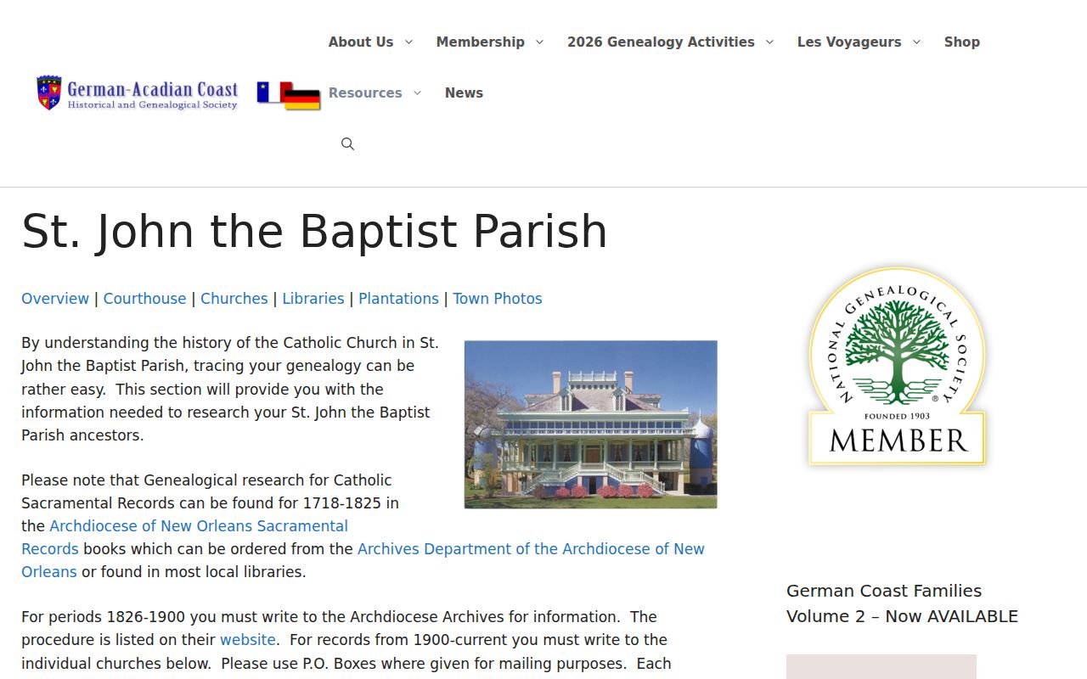1087x679 pixels.
Task: Expand the Membership submenu arrow
Action: click(x=539, y=42)
